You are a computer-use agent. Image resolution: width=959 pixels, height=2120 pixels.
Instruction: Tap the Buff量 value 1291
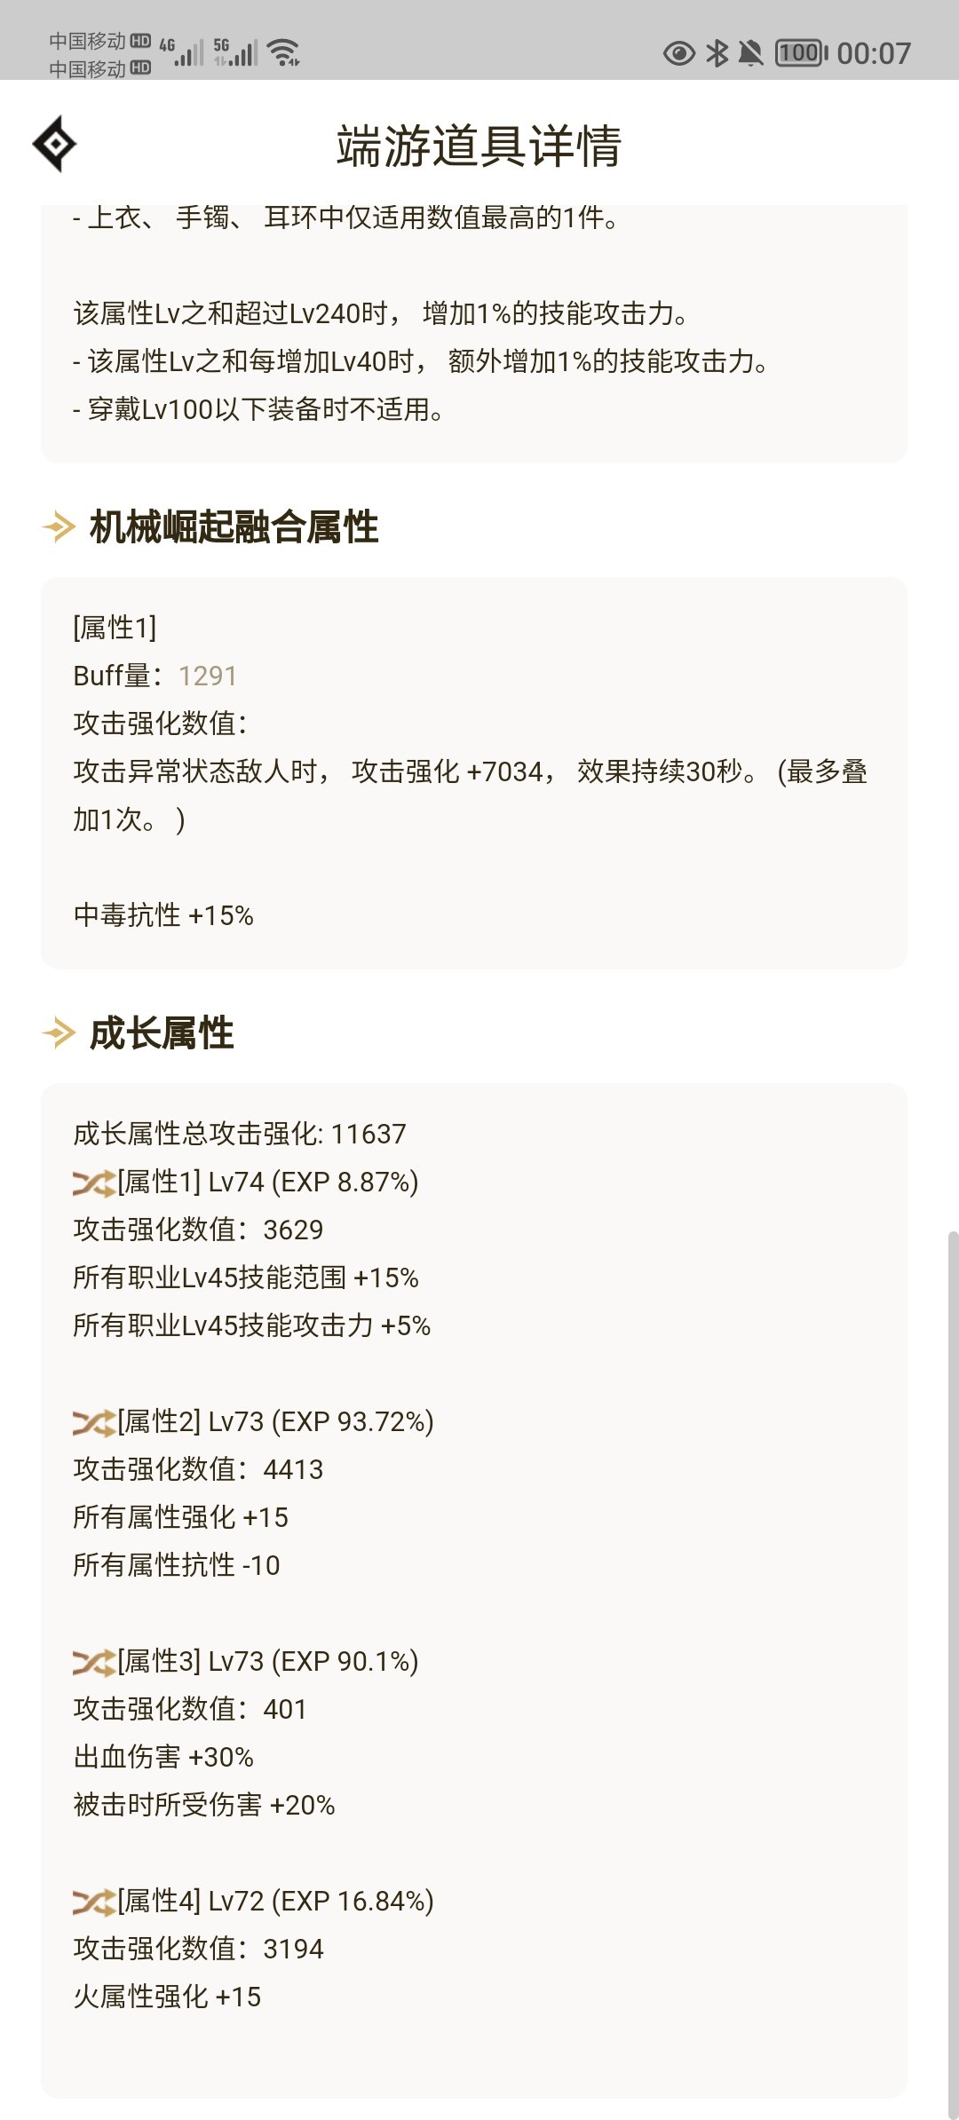(208, 676)
